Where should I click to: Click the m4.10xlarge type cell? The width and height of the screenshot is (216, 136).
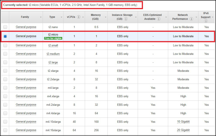tap(53, 122)
